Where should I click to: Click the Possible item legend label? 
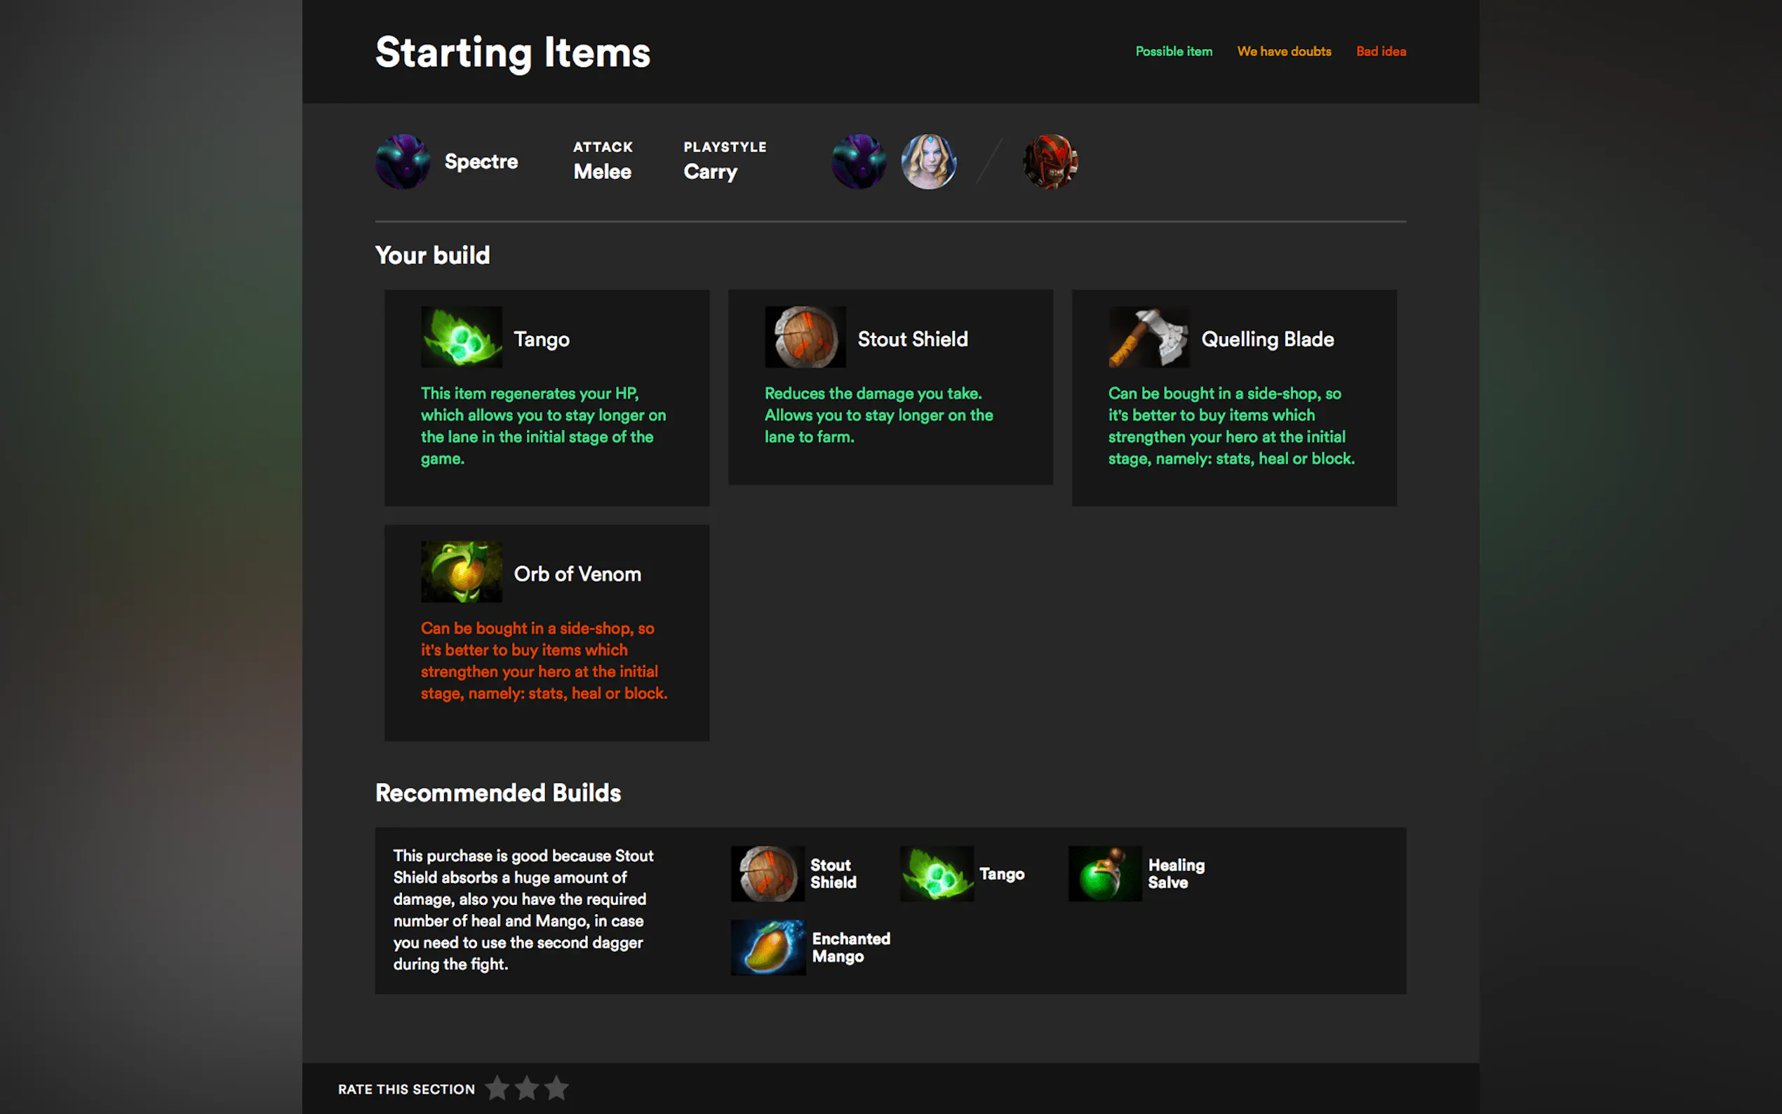pyautogui.click(x=1174, y=52)
